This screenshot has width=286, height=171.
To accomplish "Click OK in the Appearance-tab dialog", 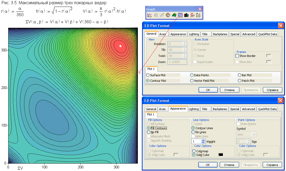I will pos(208,165).
